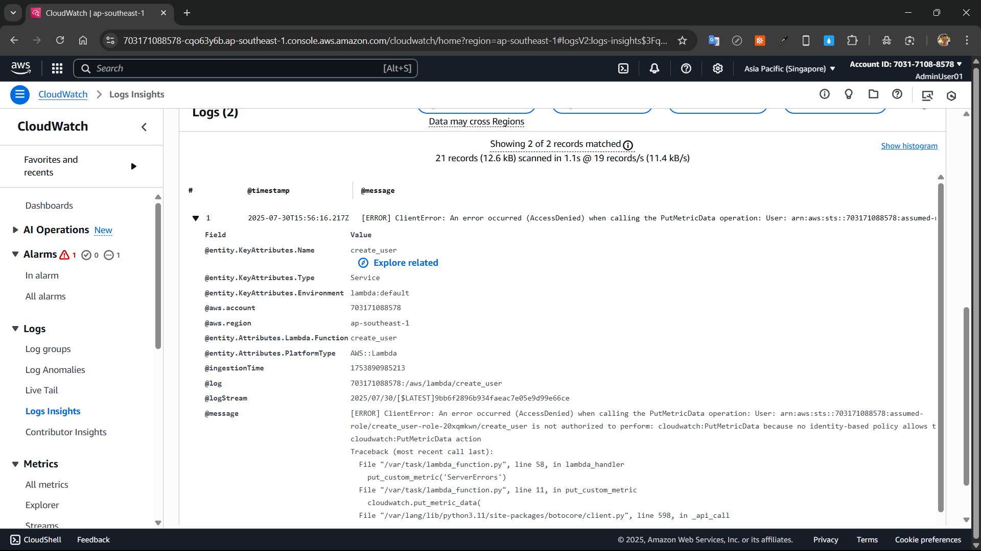
Task: Open In alarm in the sidebar
Action: [x=42, y=275]
